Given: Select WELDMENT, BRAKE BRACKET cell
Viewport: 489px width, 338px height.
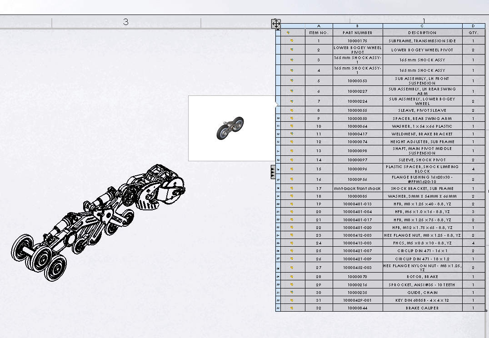Looking at the screenshot, I should pyautogui.click(x=423, y=134).
